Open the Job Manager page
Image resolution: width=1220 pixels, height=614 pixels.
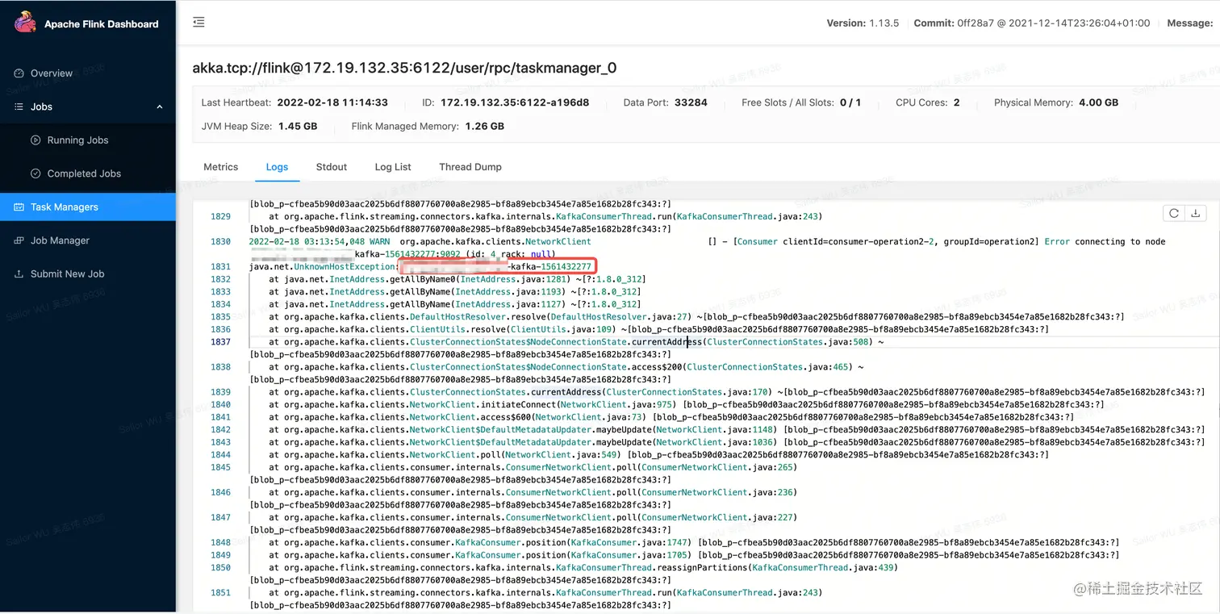pyautogui.click(x=60, y=240)
